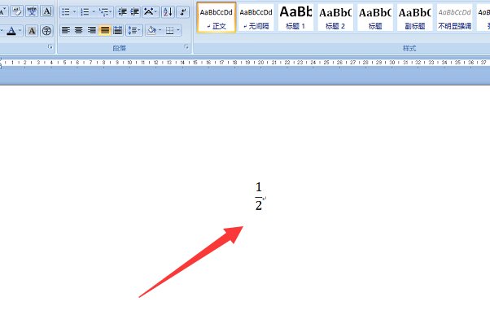Image resolution: width=490 pixels, height=328 pixels.
Task: Center-align the paragraph text
Action: coord(79,30)
